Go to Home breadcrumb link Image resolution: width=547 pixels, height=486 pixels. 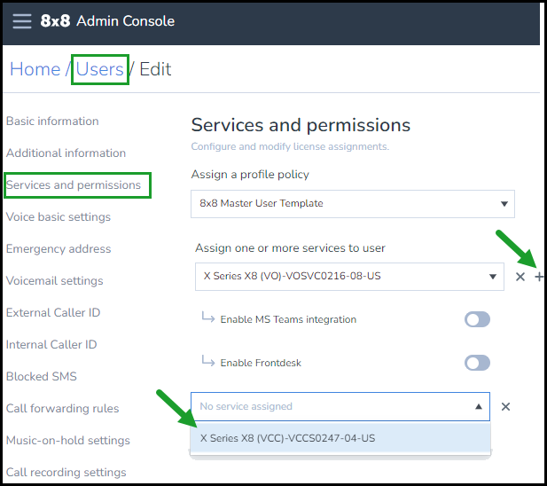coord(35,69)
